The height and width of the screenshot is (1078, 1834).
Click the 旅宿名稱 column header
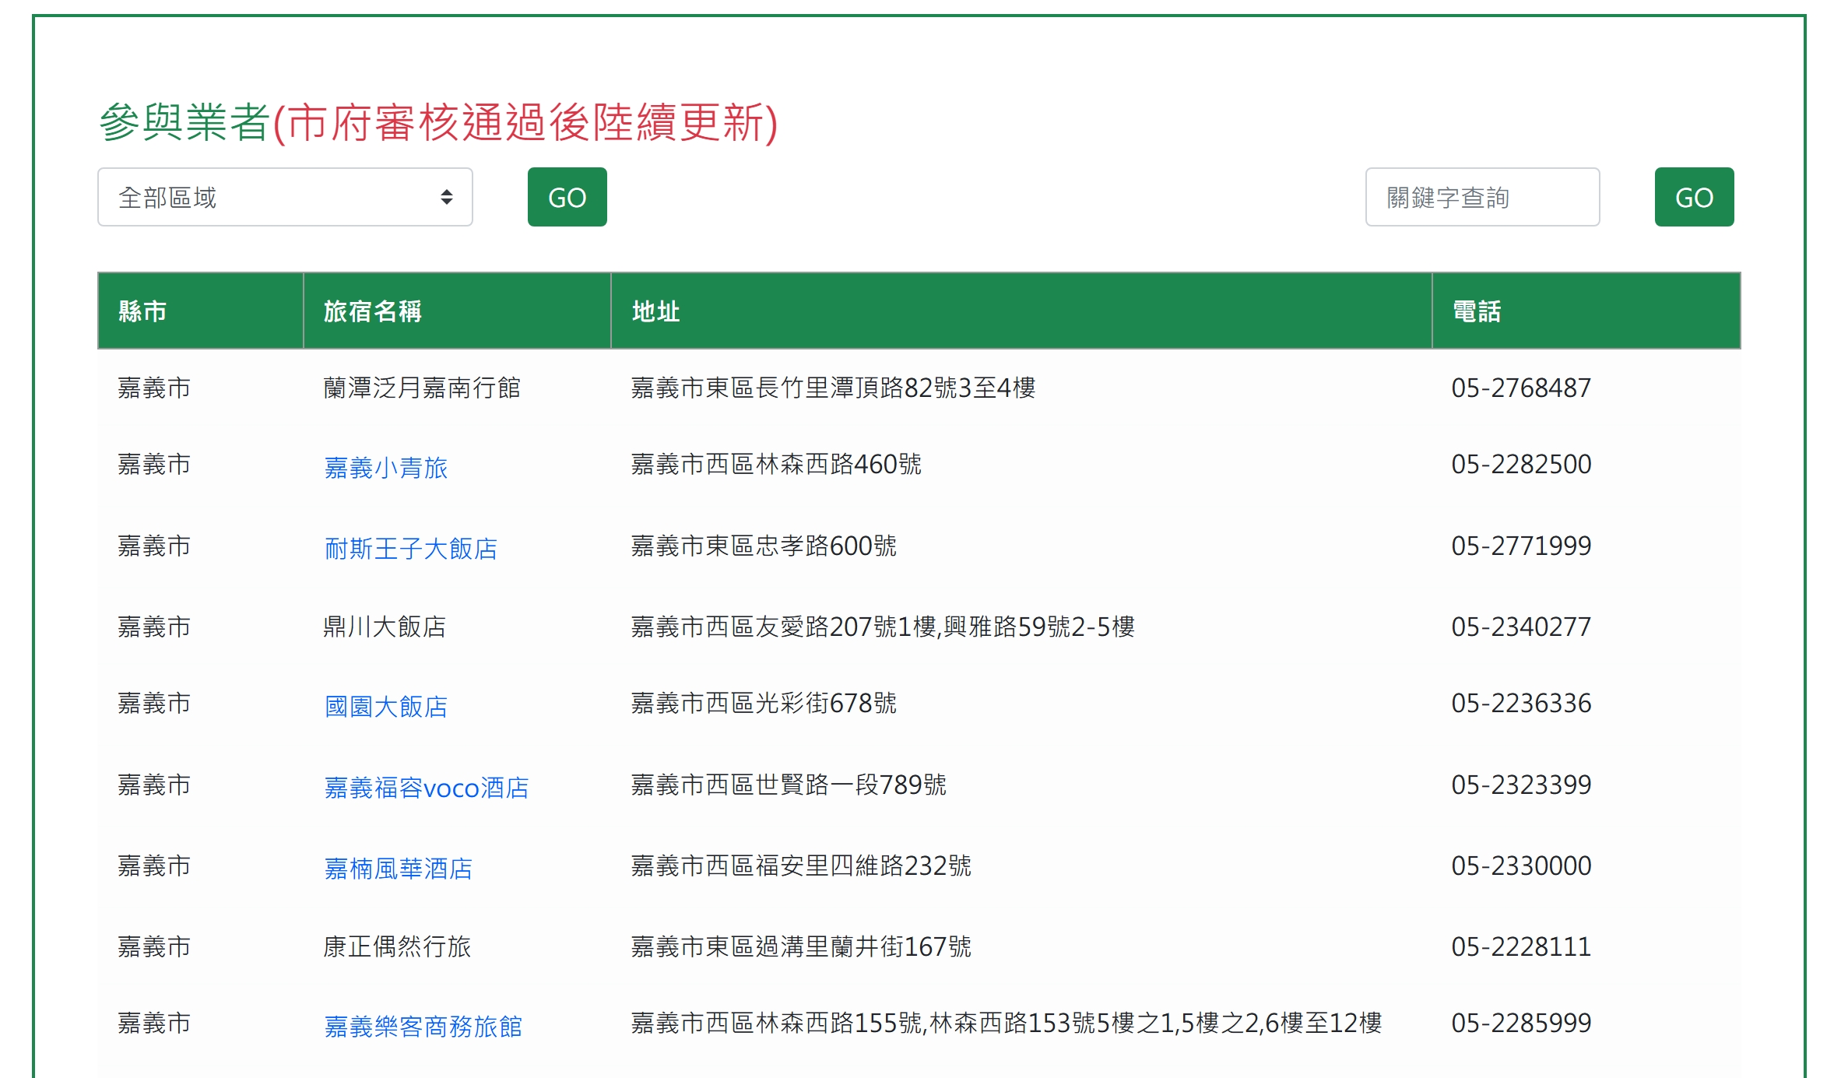(372, 311)
